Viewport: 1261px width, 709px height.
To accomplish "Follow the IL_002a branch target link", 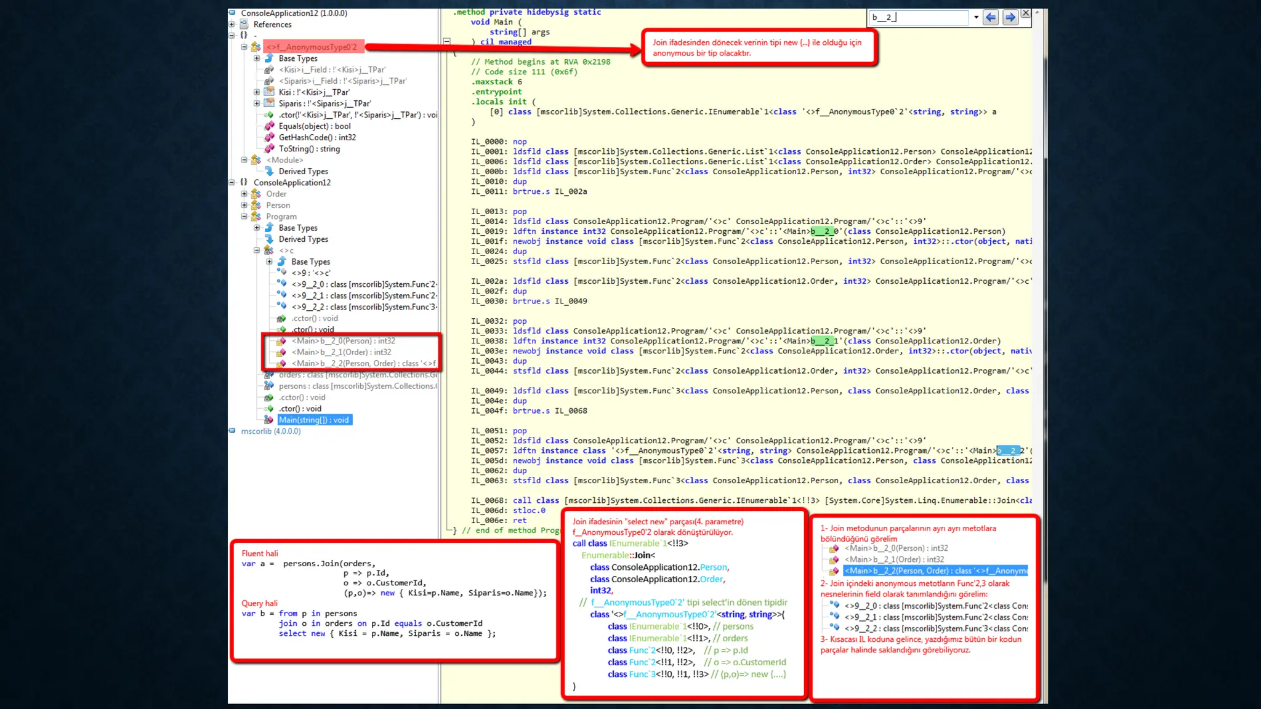I will coord(571,191).
